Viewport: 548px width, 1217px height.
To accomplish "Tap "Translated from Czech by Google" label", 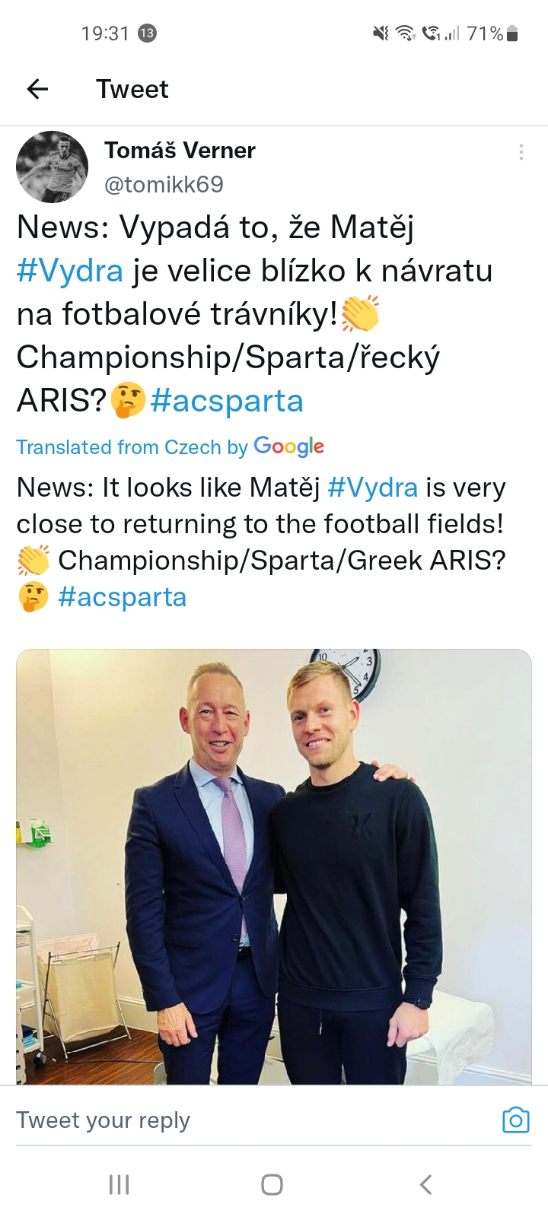I will 170,446.
